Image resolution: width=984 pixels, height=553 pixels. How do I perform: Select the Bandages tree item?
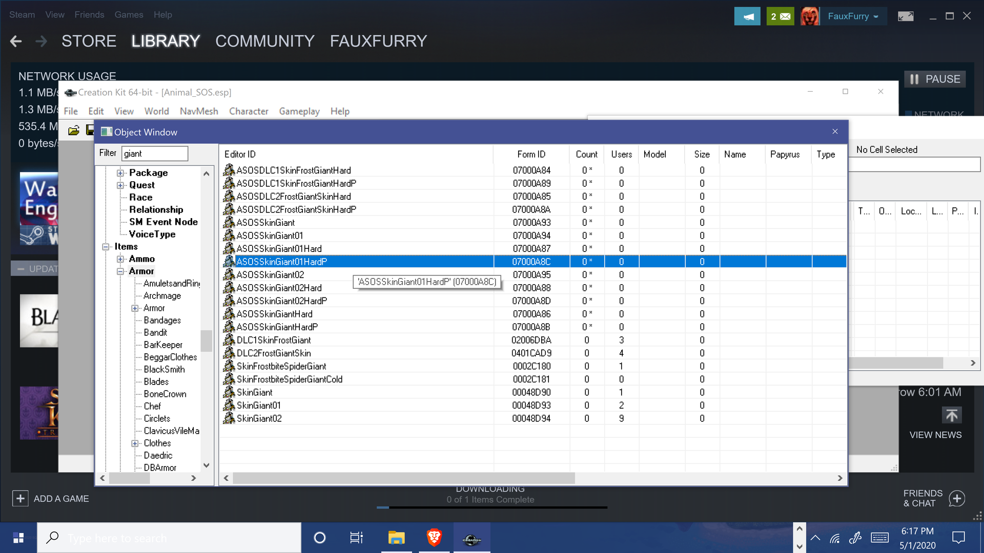tap(162, 320)
